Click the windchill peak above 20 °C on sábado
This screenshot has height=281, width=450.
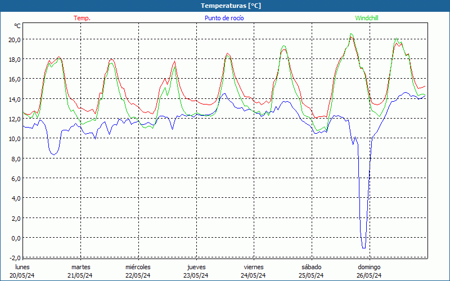click(352, 34)
